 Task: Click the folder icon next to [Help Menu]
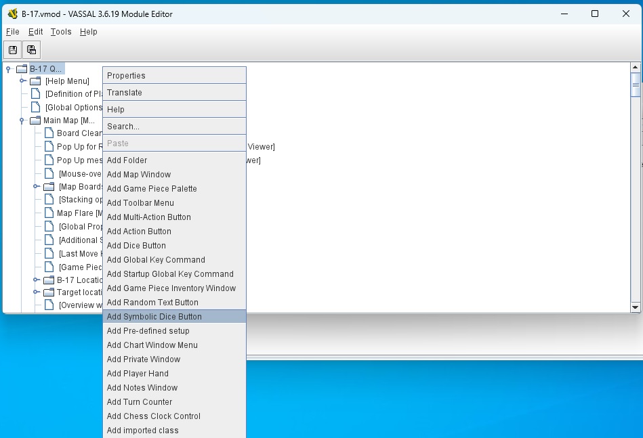36,81
